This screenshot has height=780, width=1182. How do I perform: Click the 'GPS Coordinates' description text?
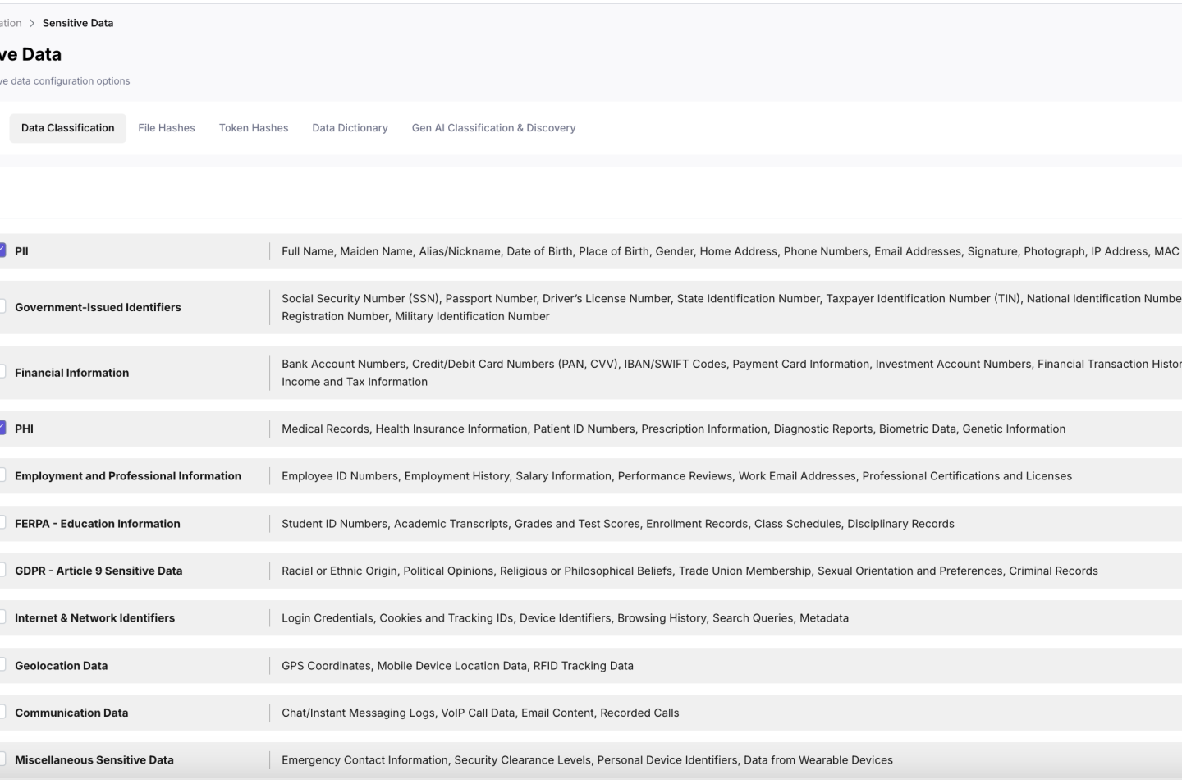(457, 666)
